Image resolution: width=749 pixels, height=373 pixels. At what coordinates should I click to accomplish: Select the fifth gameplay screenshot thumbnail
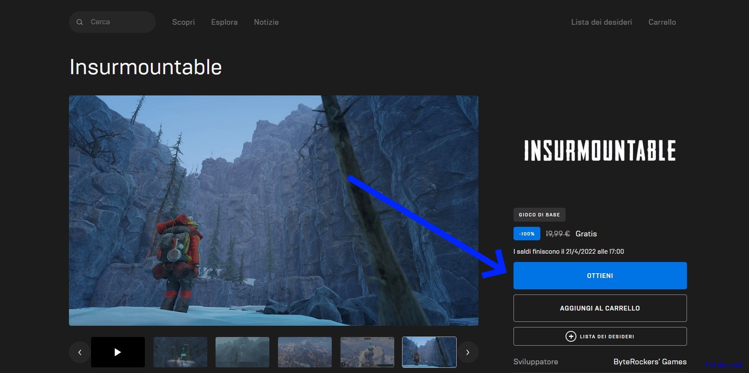click(367, 352)
